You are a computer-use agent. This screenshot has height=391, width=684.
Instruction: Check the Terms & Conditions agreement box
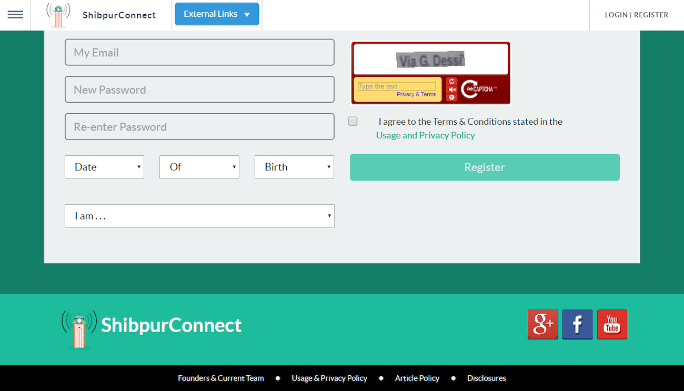[353, 122]
